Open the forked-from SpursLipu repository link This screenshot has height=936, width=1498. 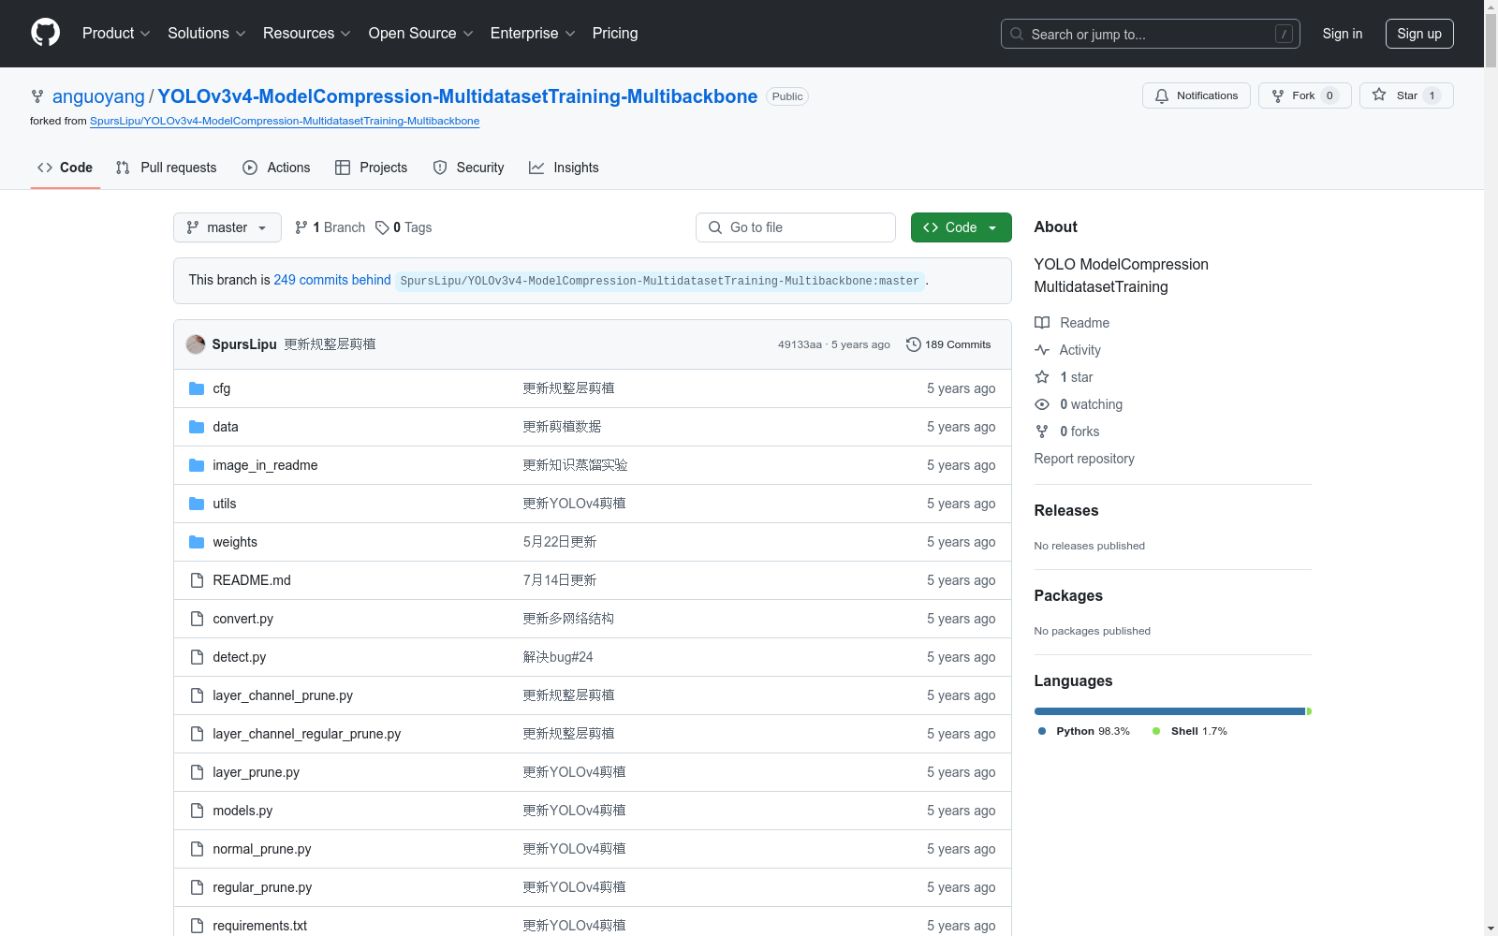pos(285,121)
